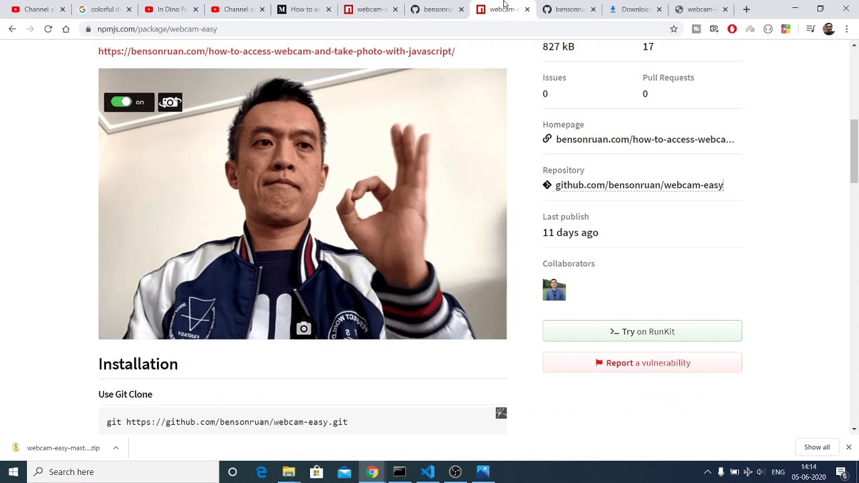Go to the browser home page icon
Screen dimensions: 859x483
pyautogui.click(x=66, y=29)
